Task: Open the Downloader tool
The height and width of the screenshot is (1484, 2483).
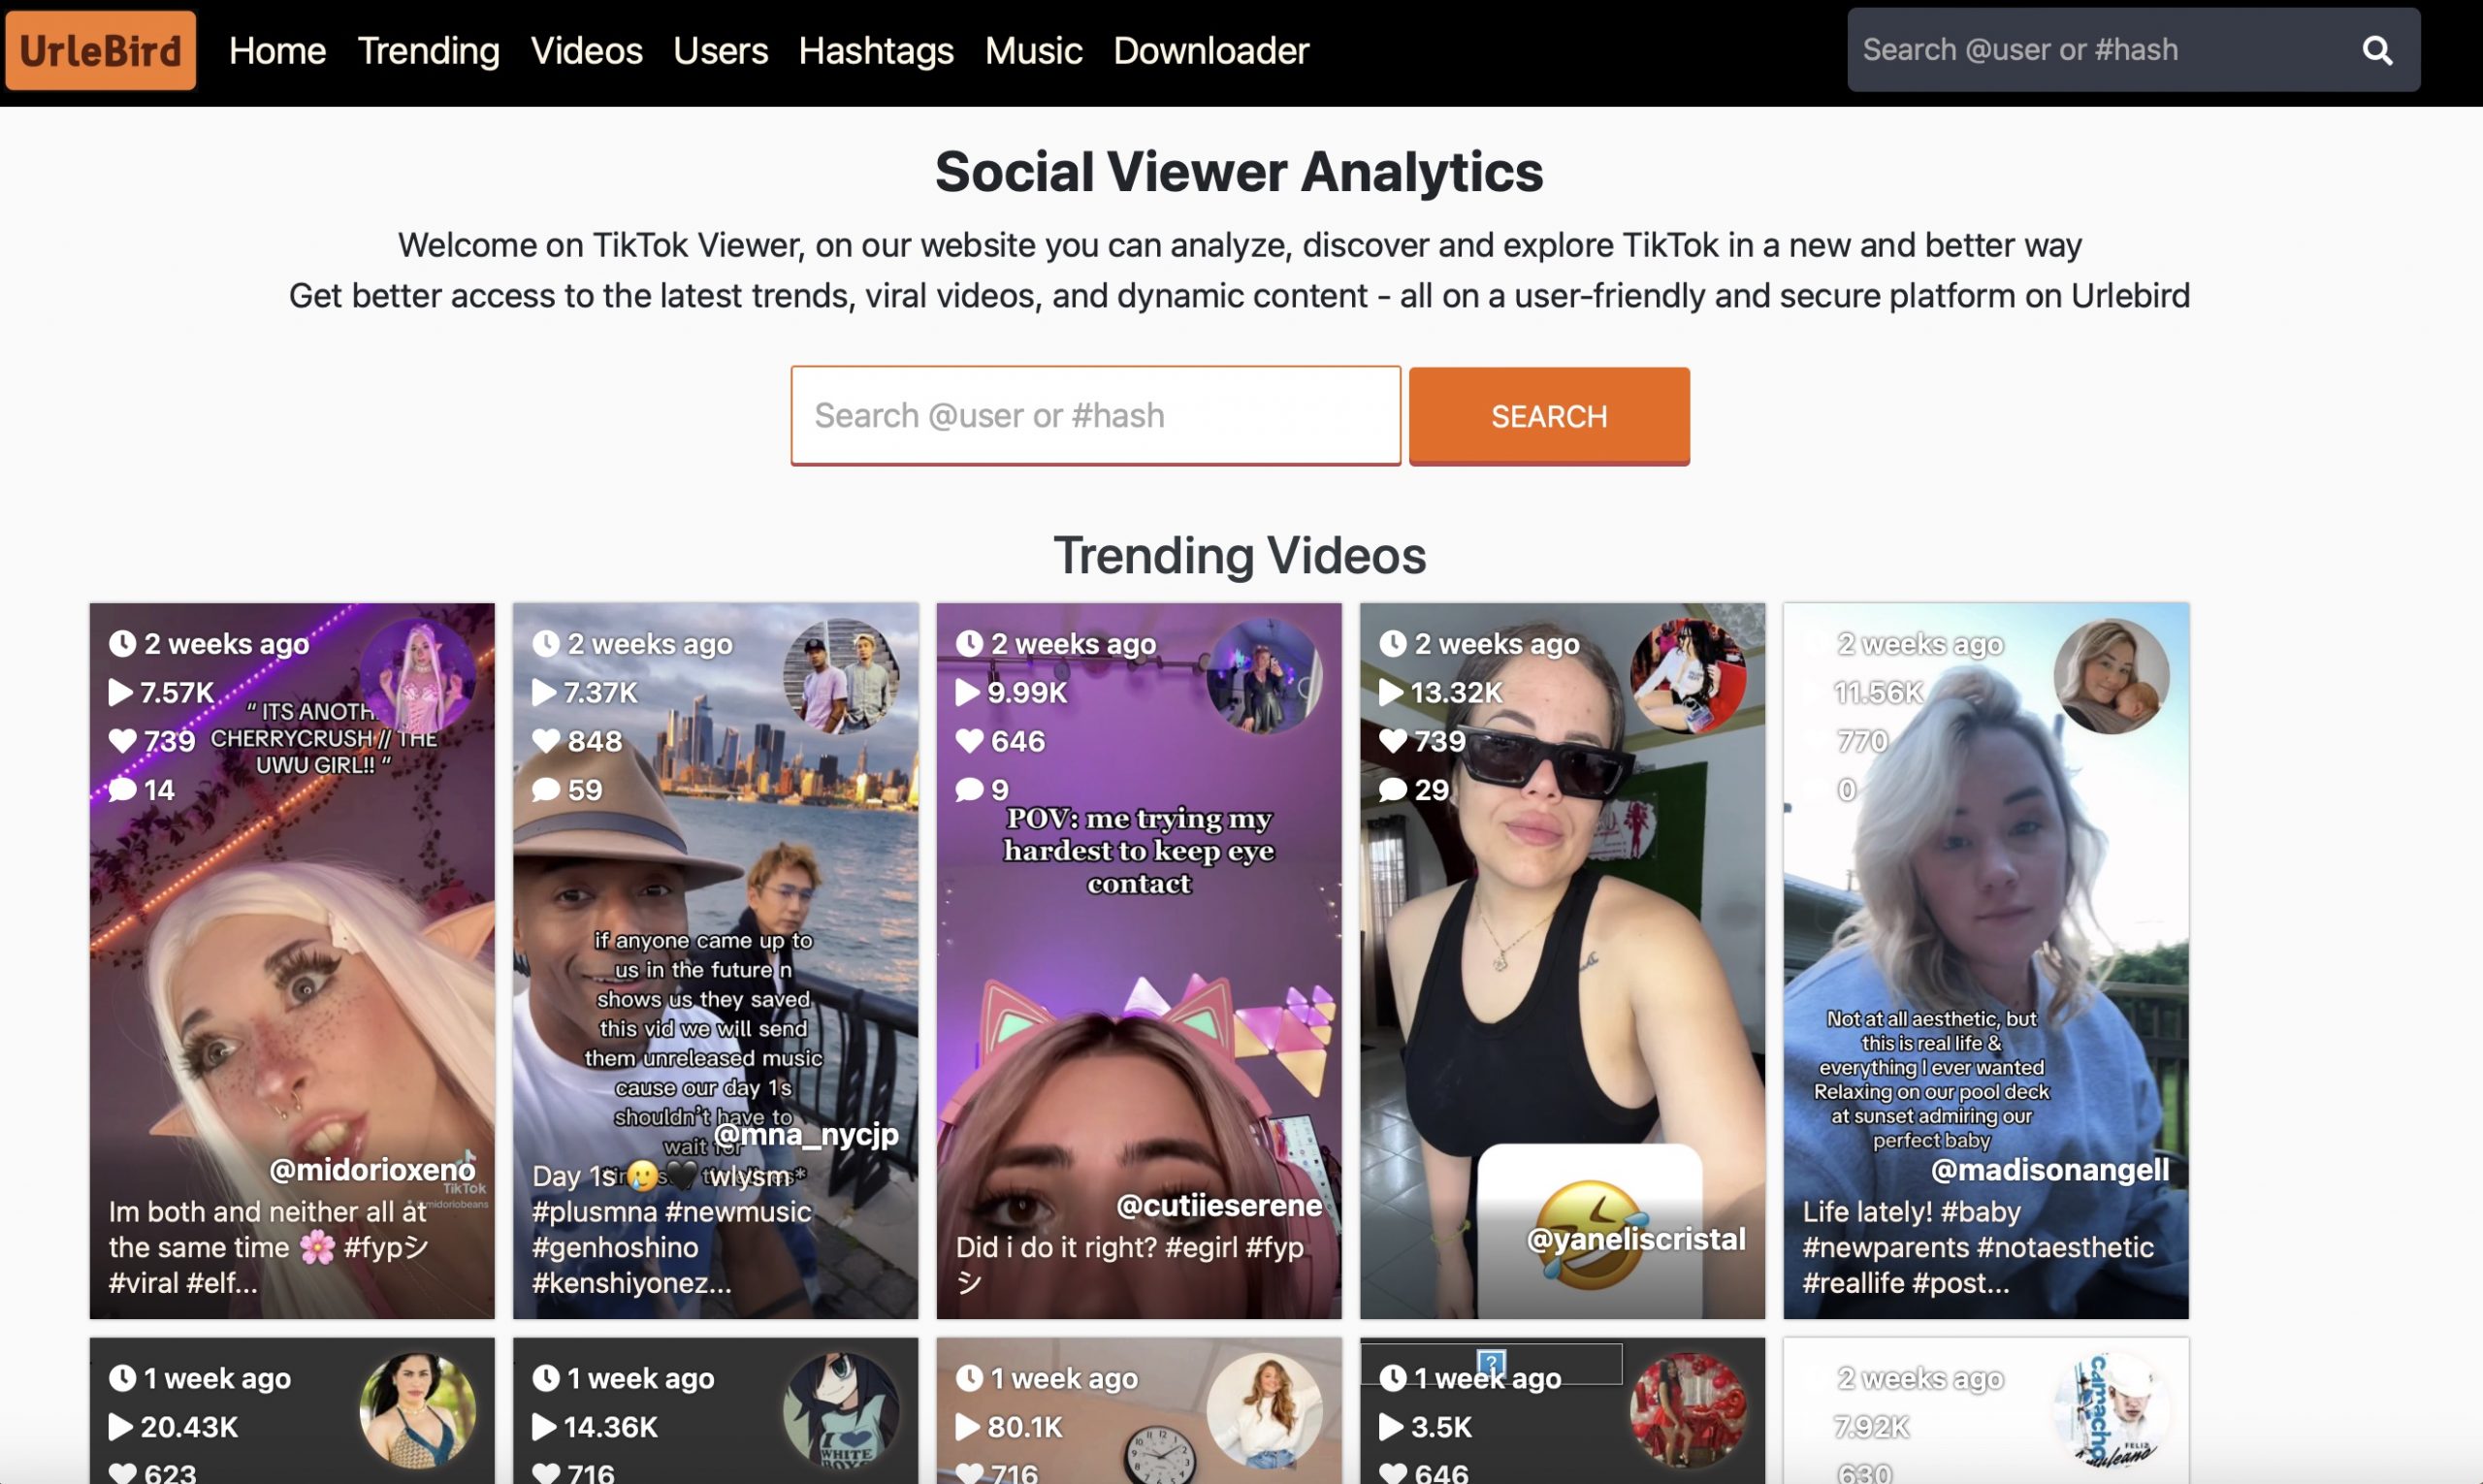Action: tap(1211, 50)
